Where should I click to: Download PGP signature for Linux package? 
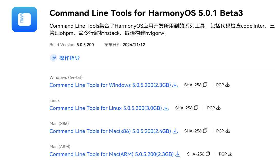click(x=218, y=108)
